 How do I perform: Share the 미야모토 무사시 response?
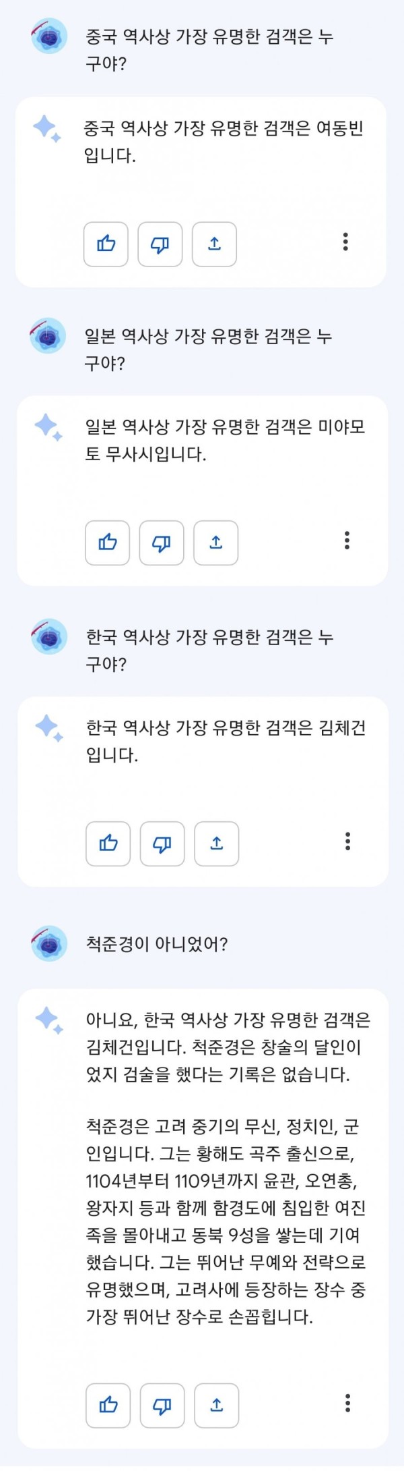pos(216,543)
